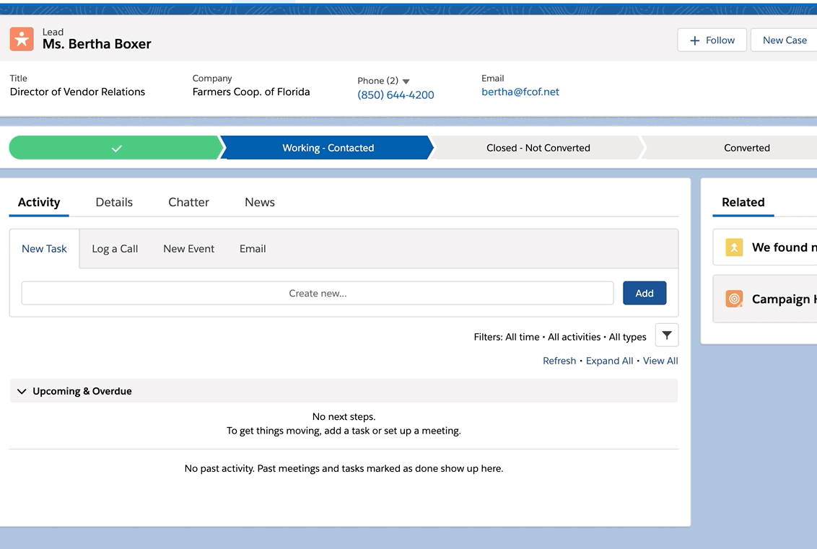Click the bertha@fcof.net email link

[x=520, y=92]
